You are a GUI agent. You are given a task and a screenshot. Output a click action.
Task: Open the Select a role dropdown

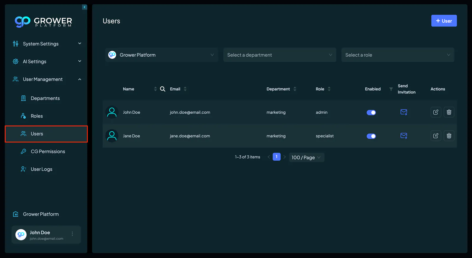pos(398,55)
